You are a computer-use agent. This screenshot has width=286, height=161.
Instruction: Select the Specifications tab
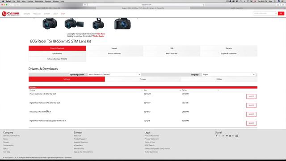57,54
